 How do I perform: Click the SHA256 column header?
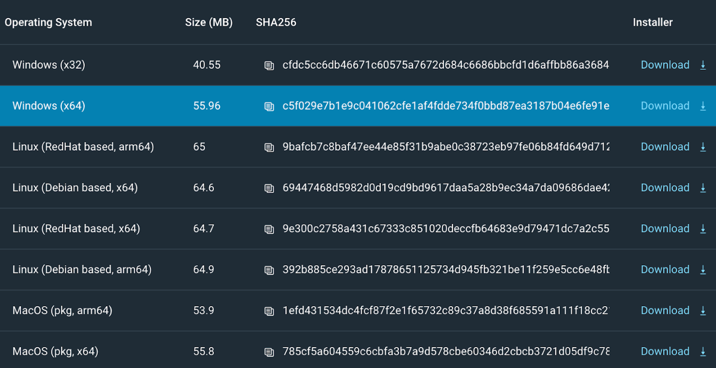(x=276, y=22)
